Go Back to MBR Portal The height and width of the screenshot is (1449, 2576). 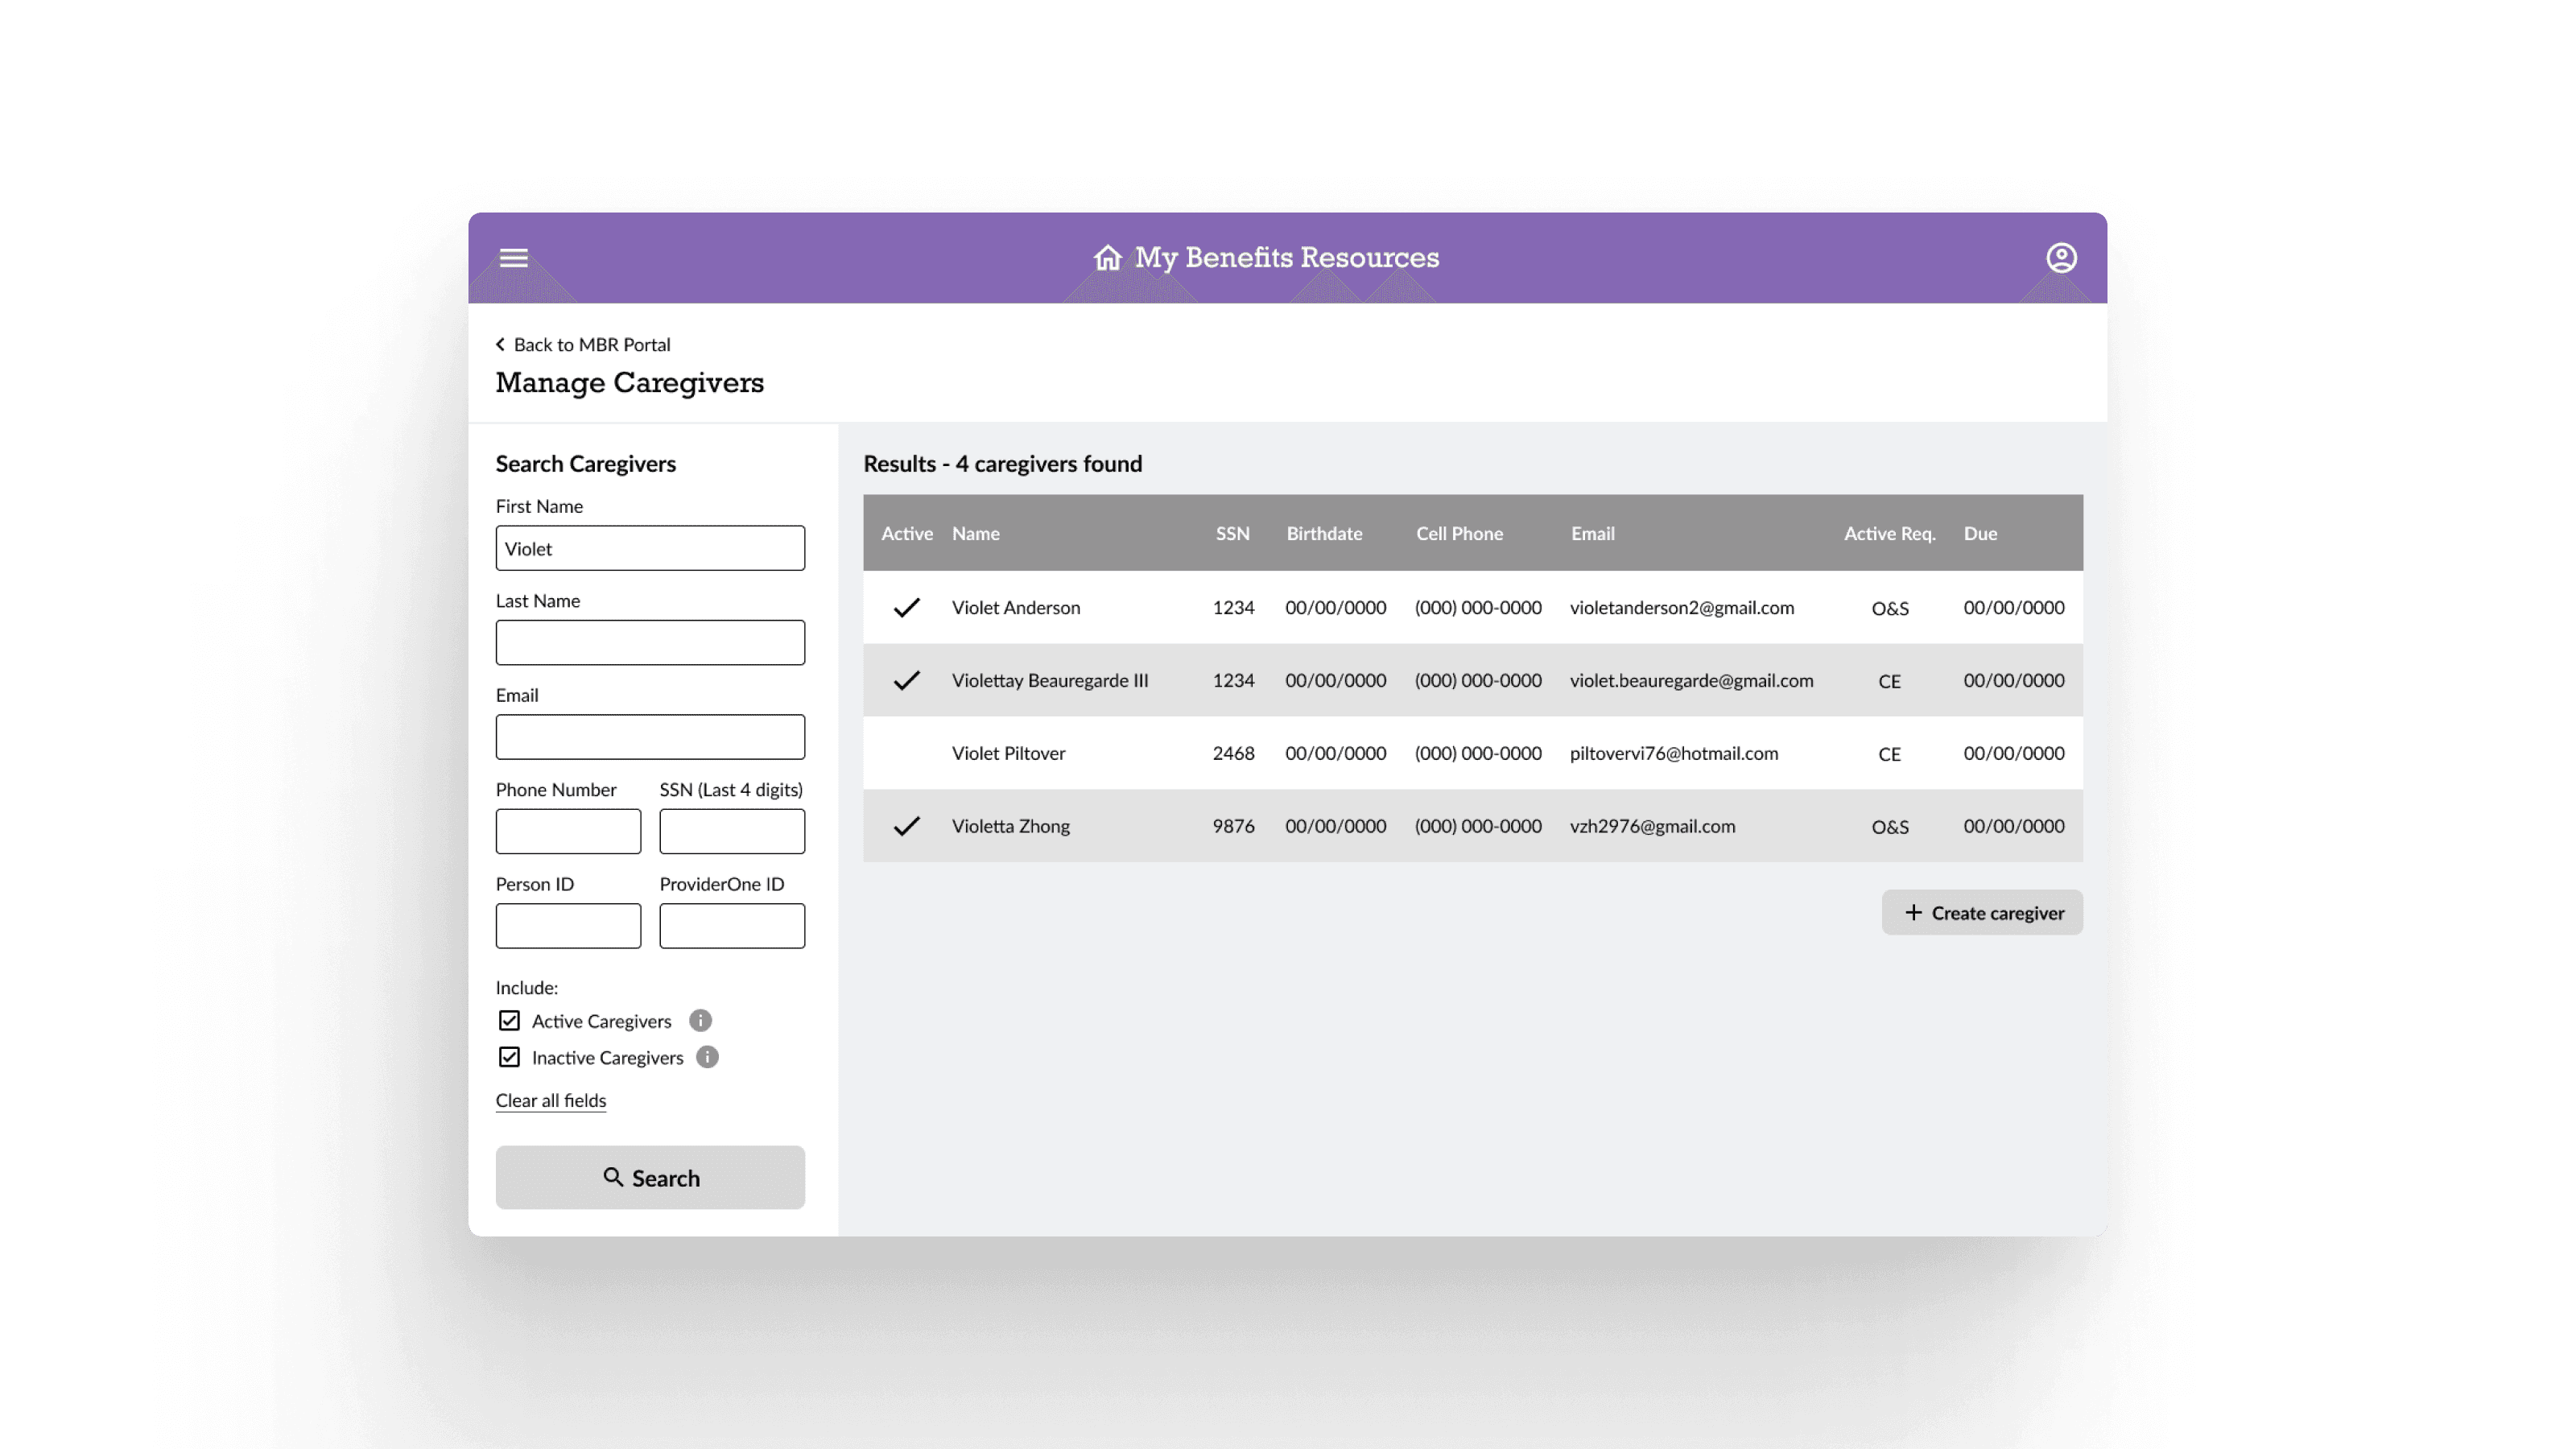592,344
